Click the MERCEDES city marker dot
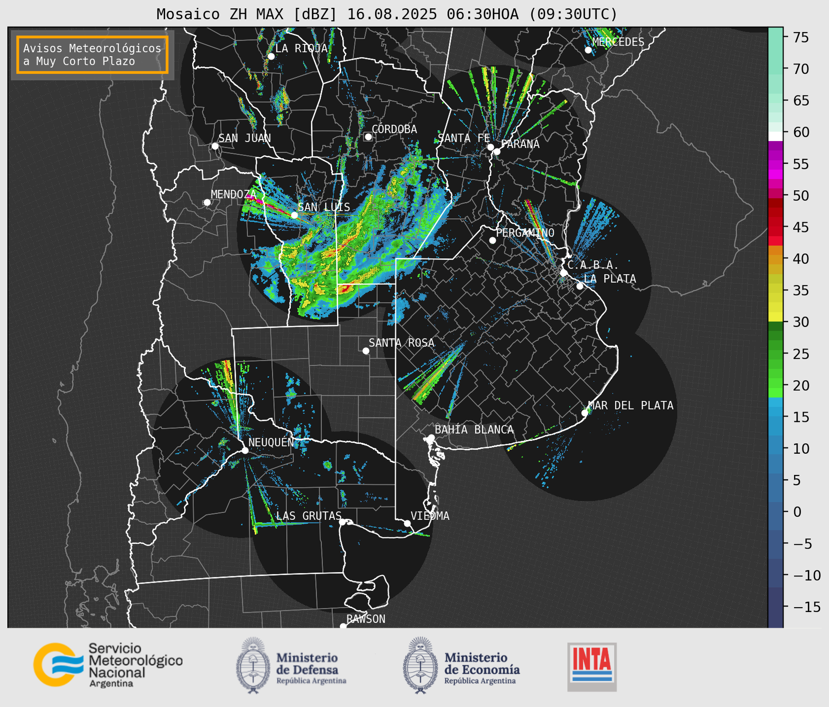The height and width of the screenshot is (707, 829). pyautogui.click(x=588, y=50)
